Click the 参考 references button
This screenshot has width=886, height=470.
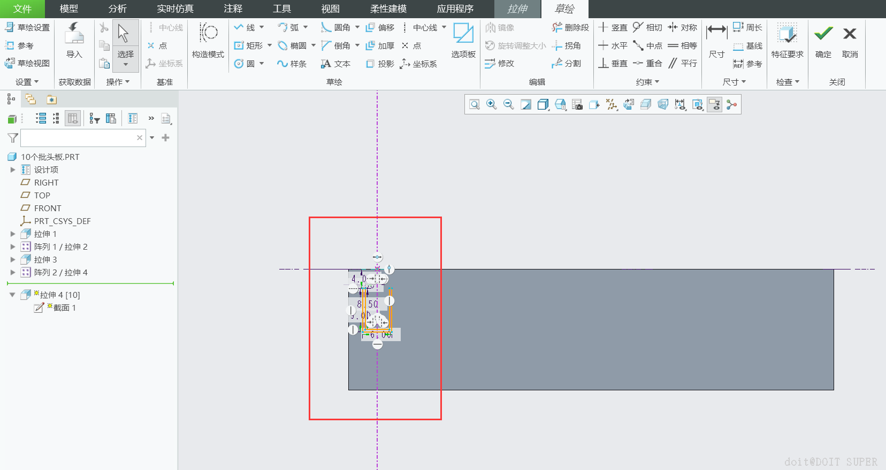pyautogui.click(x=19, y=45)
